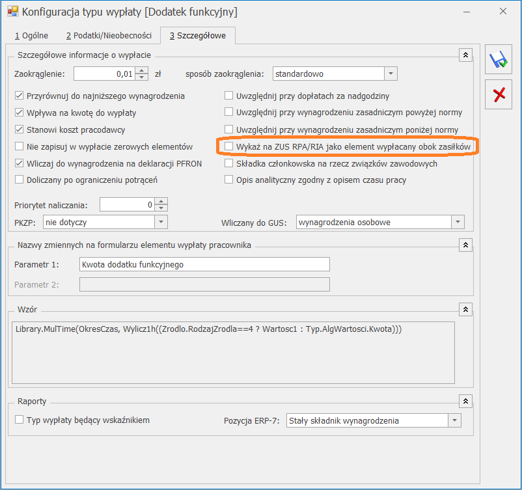Enable Uwzględnij przy dopłatach za nadgodziny
This screenshot has height=490, width=522.
228,96
